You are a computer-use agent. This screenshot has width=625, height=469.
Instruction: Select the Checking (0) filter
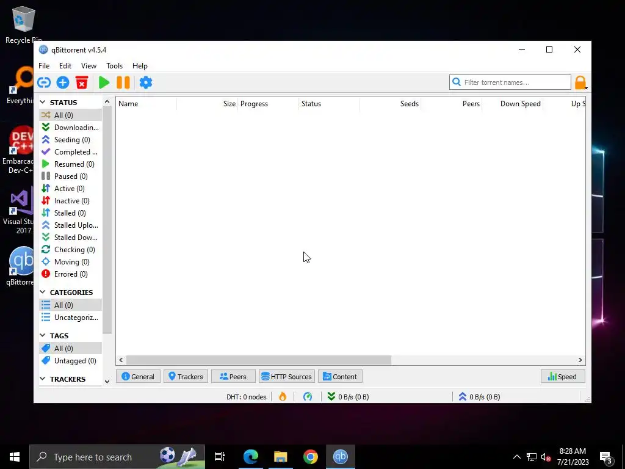(x=71, y=250)
